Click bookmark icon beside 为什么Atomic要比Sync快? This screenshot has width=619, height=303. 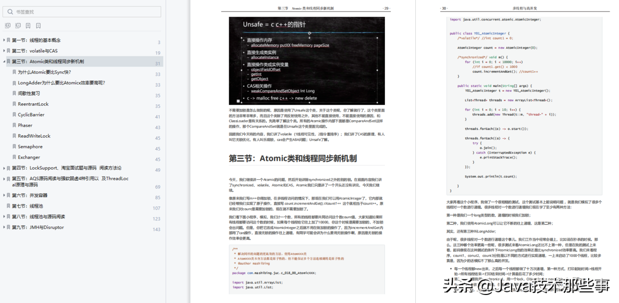point(14,72)
